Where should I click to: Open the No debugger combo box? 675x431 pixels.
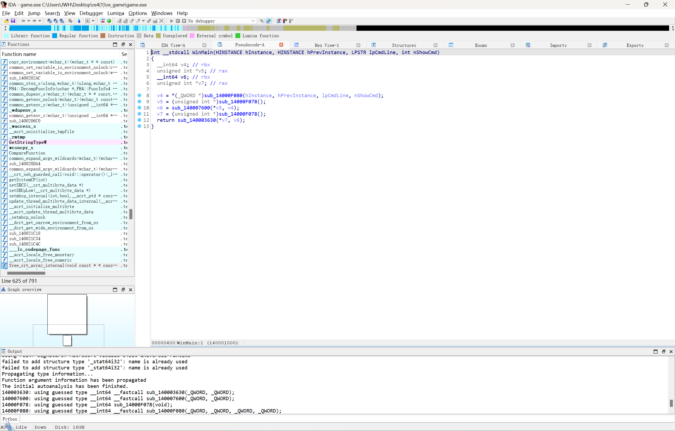tap(222, 21)
